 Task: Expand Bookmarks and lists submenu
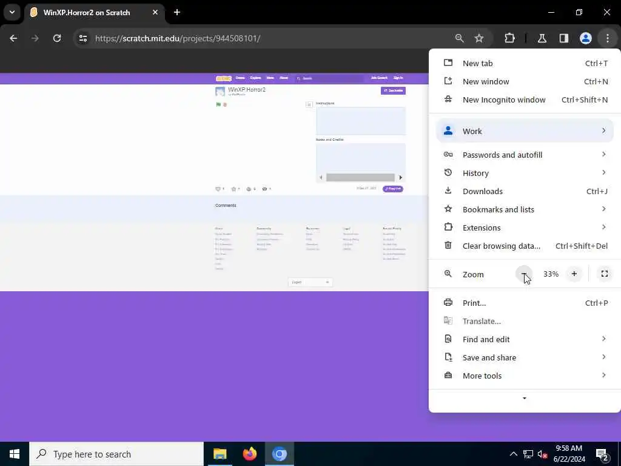click(525, 209)
